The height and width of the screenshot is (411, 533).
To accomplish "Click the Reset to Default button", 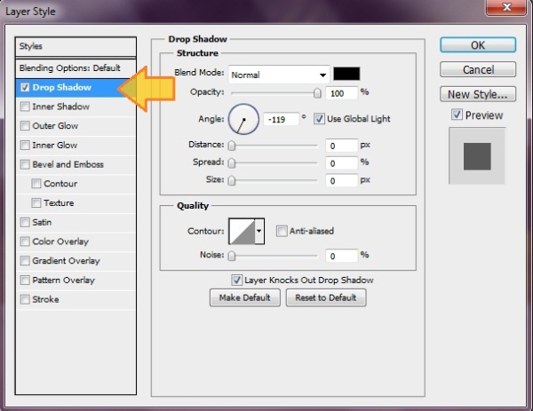I will click(x=325, y=298).
